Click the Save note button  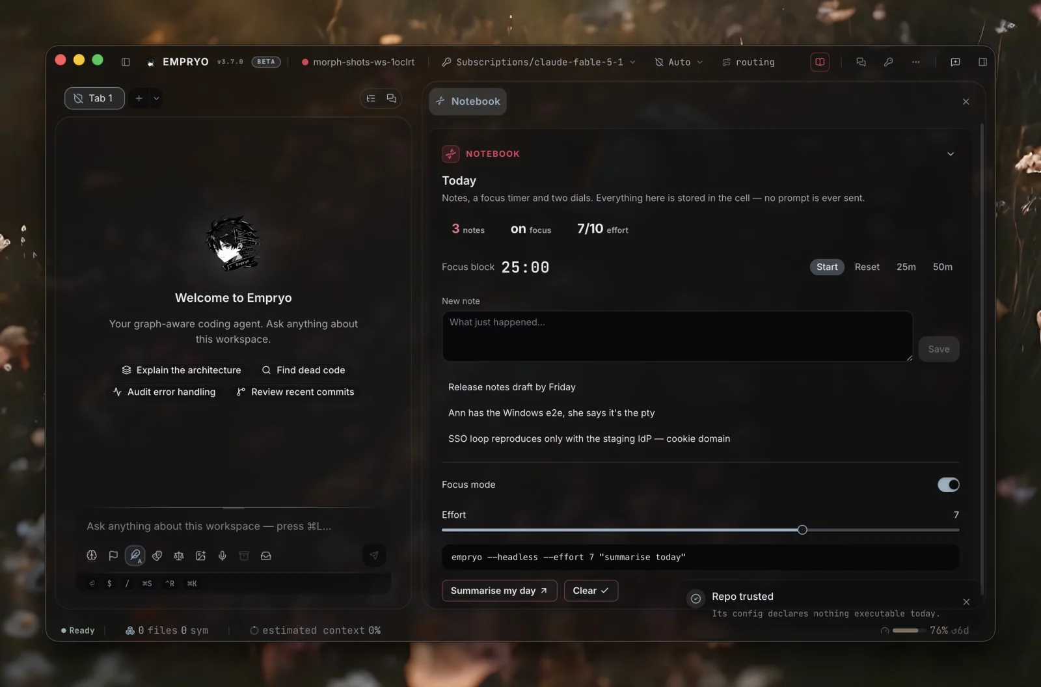coord(939,349)
